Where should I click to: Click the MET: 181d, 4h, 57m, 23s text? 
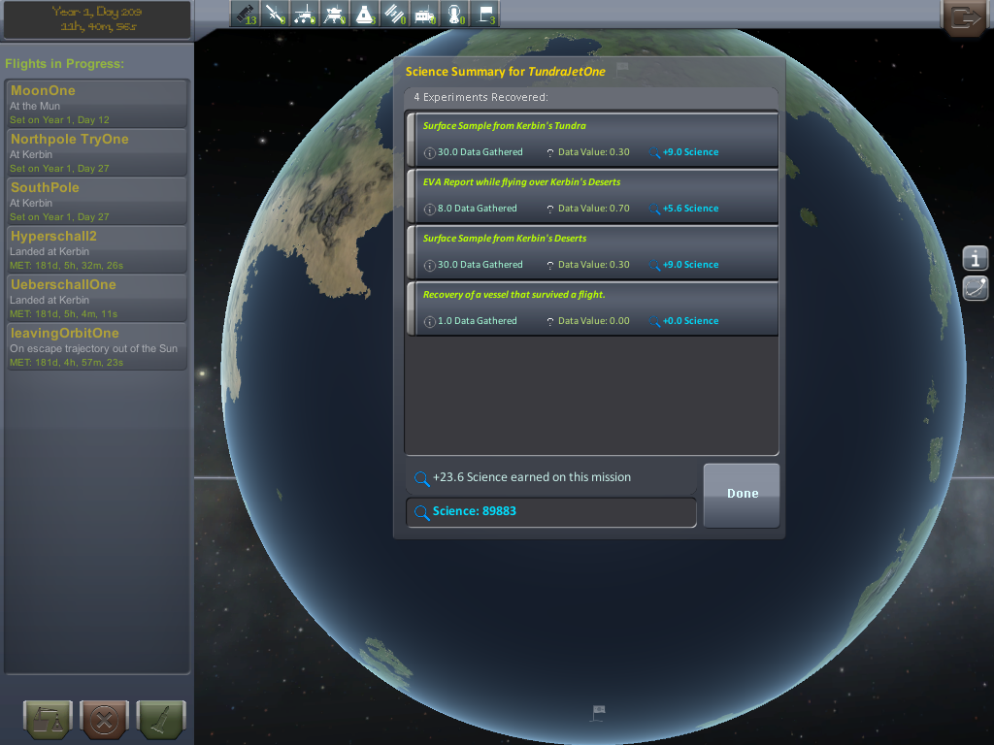[x=67, y=363]
